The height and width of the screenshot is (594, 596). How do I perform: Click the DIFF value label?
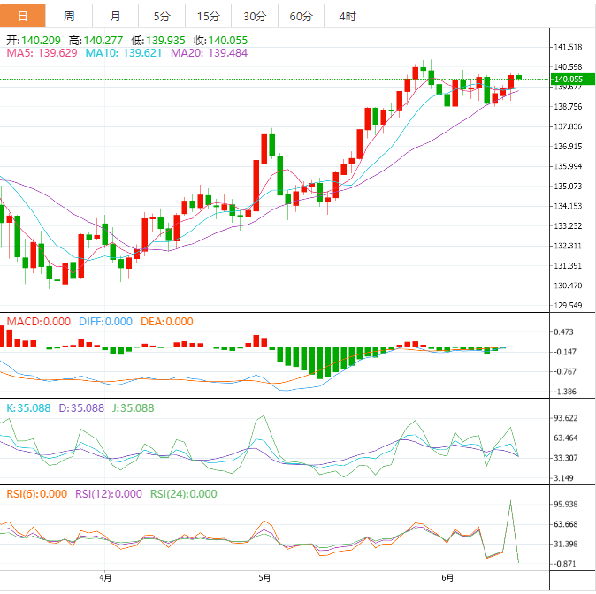105,322
